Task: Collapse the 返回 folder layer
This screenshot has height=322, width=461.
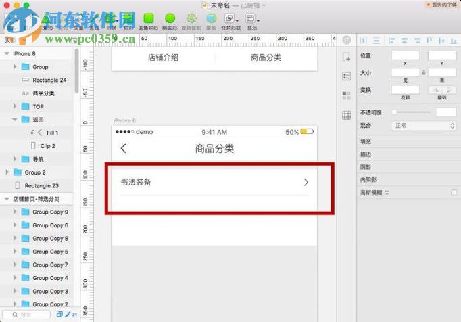Action: 15,120
